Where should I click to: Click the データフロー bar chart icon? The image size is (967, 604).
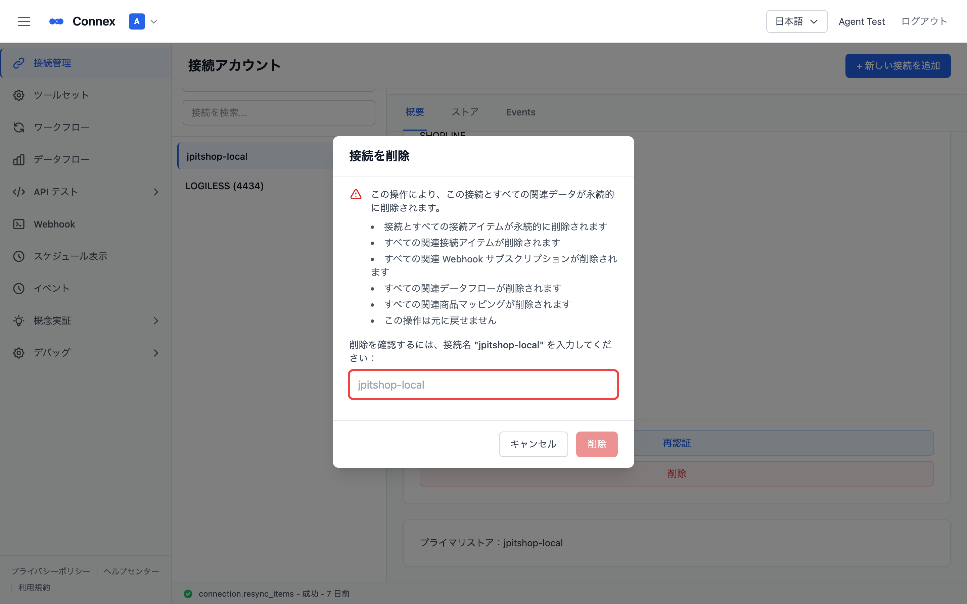(x=19, y=159)
